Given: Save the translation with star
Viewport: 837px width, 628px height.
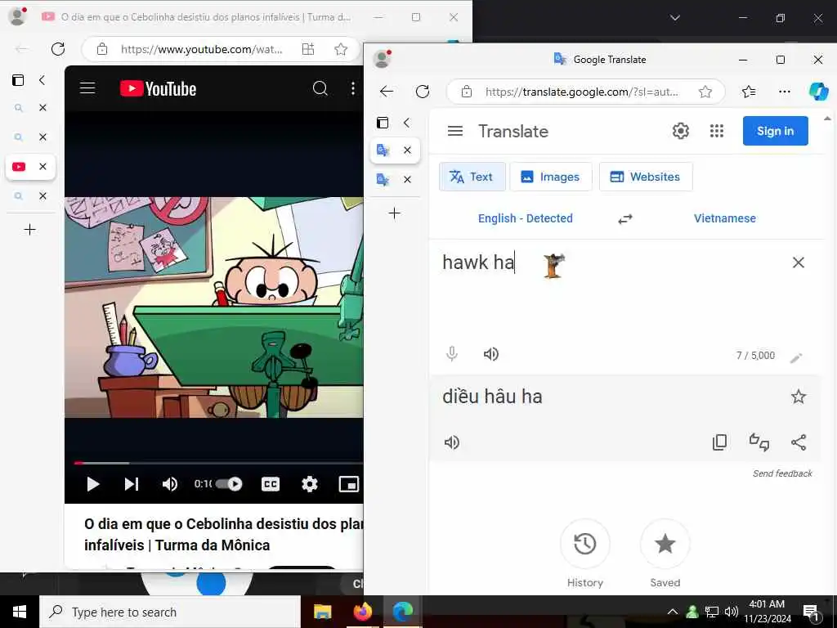Looking at the screenshot, I should [x=798, y=397].
